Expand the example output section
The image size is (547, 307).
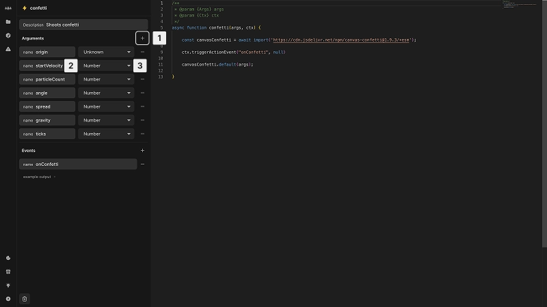tap(39, 177)
